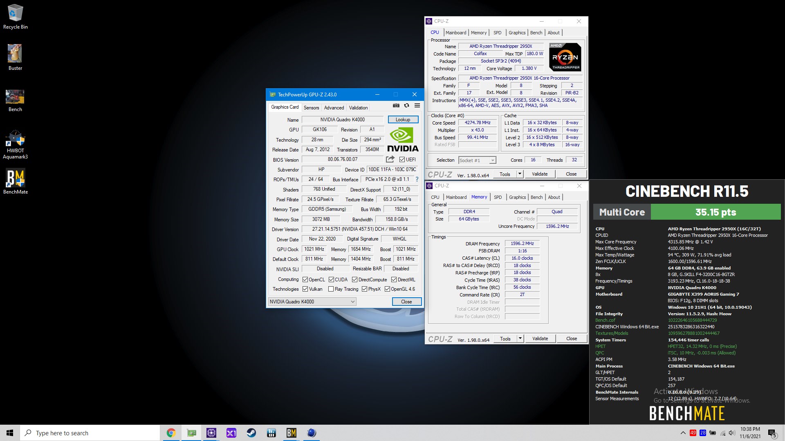Toggle the PhysX checkbox

[364, 289]
